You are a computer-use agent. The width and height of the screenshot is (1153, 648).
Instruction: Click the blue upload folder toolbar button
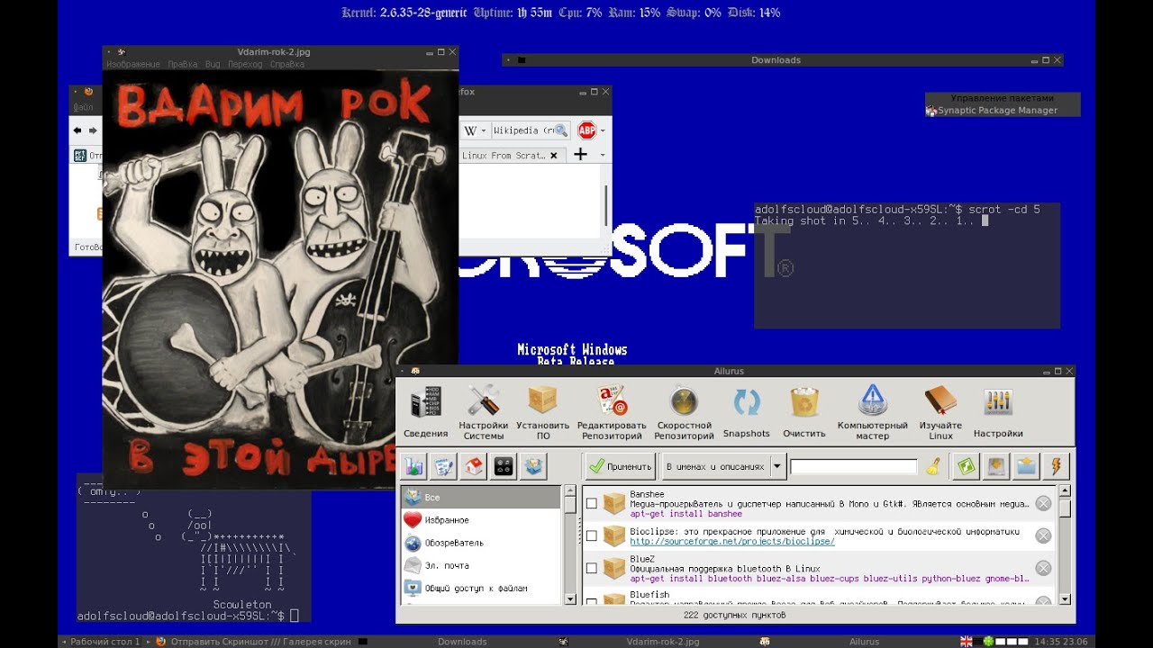[1026, 466]
